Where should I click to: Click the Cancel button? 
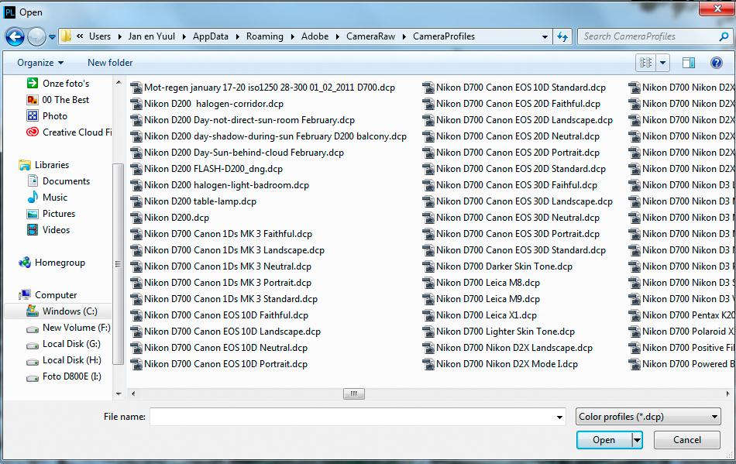tap(686, 440)
